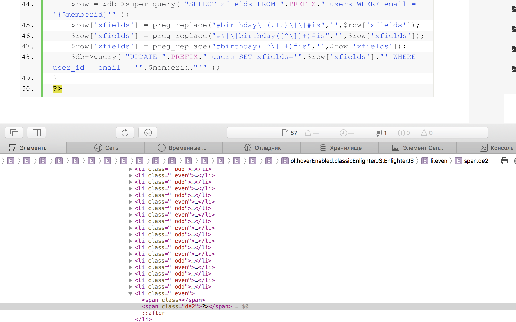Select li.even in the breadcrumb path
The height and width of the screenshot is (322, 516).
point(439,161)
